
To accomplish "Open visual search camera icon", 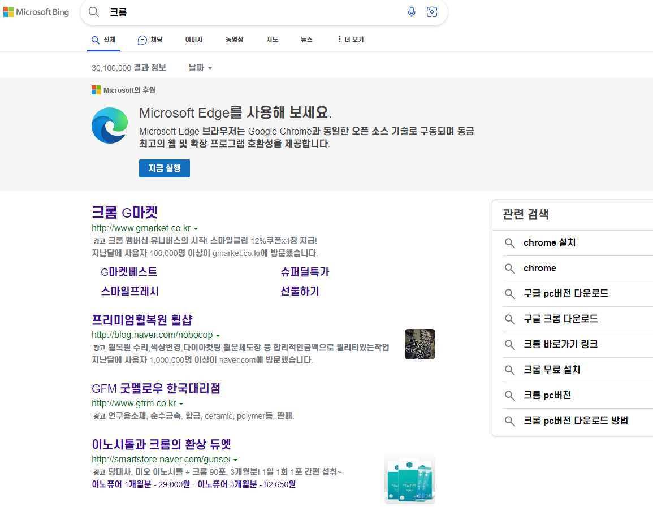I will point(432,12).
